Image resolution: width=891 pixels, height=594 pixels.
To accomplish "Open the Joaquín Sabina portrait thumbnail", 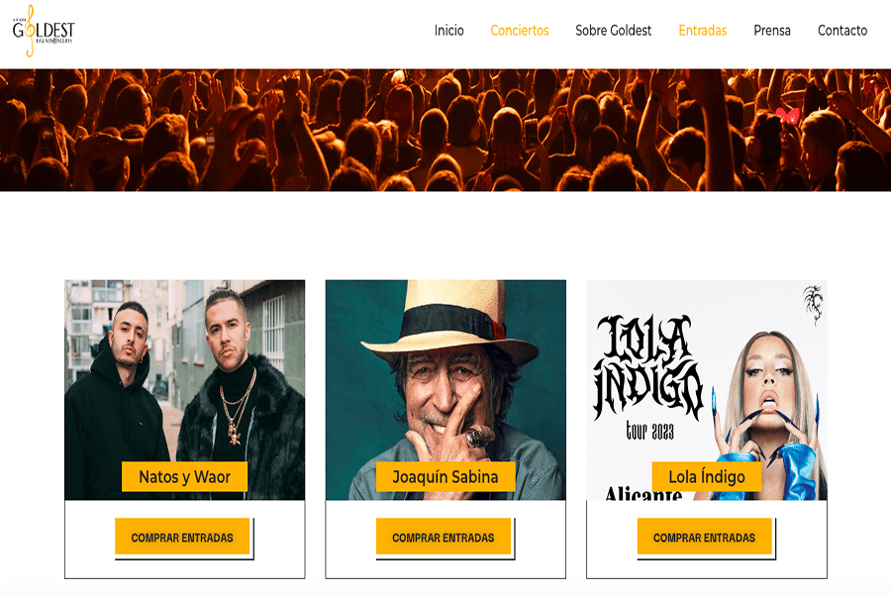I will [445, 390].
